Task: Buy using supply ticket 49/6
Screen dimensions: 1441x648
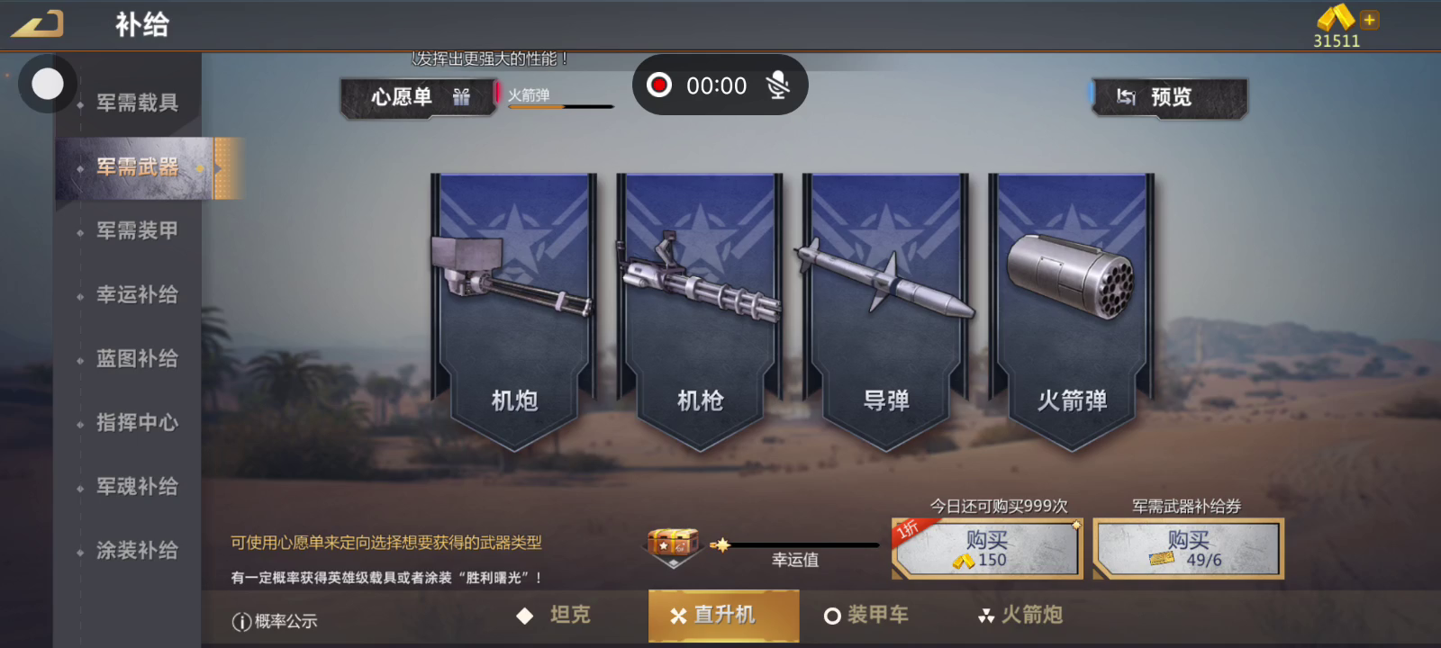Action: 1188,548
